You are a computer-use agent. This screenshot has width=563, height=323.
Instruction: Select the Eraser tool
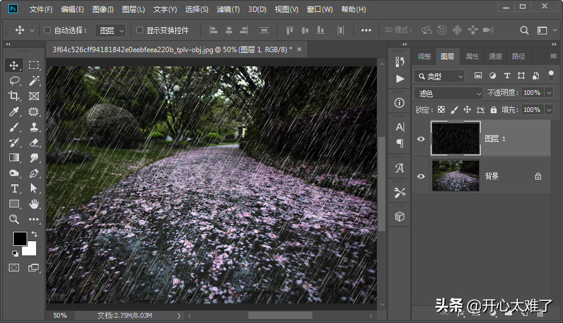[34, 142]
